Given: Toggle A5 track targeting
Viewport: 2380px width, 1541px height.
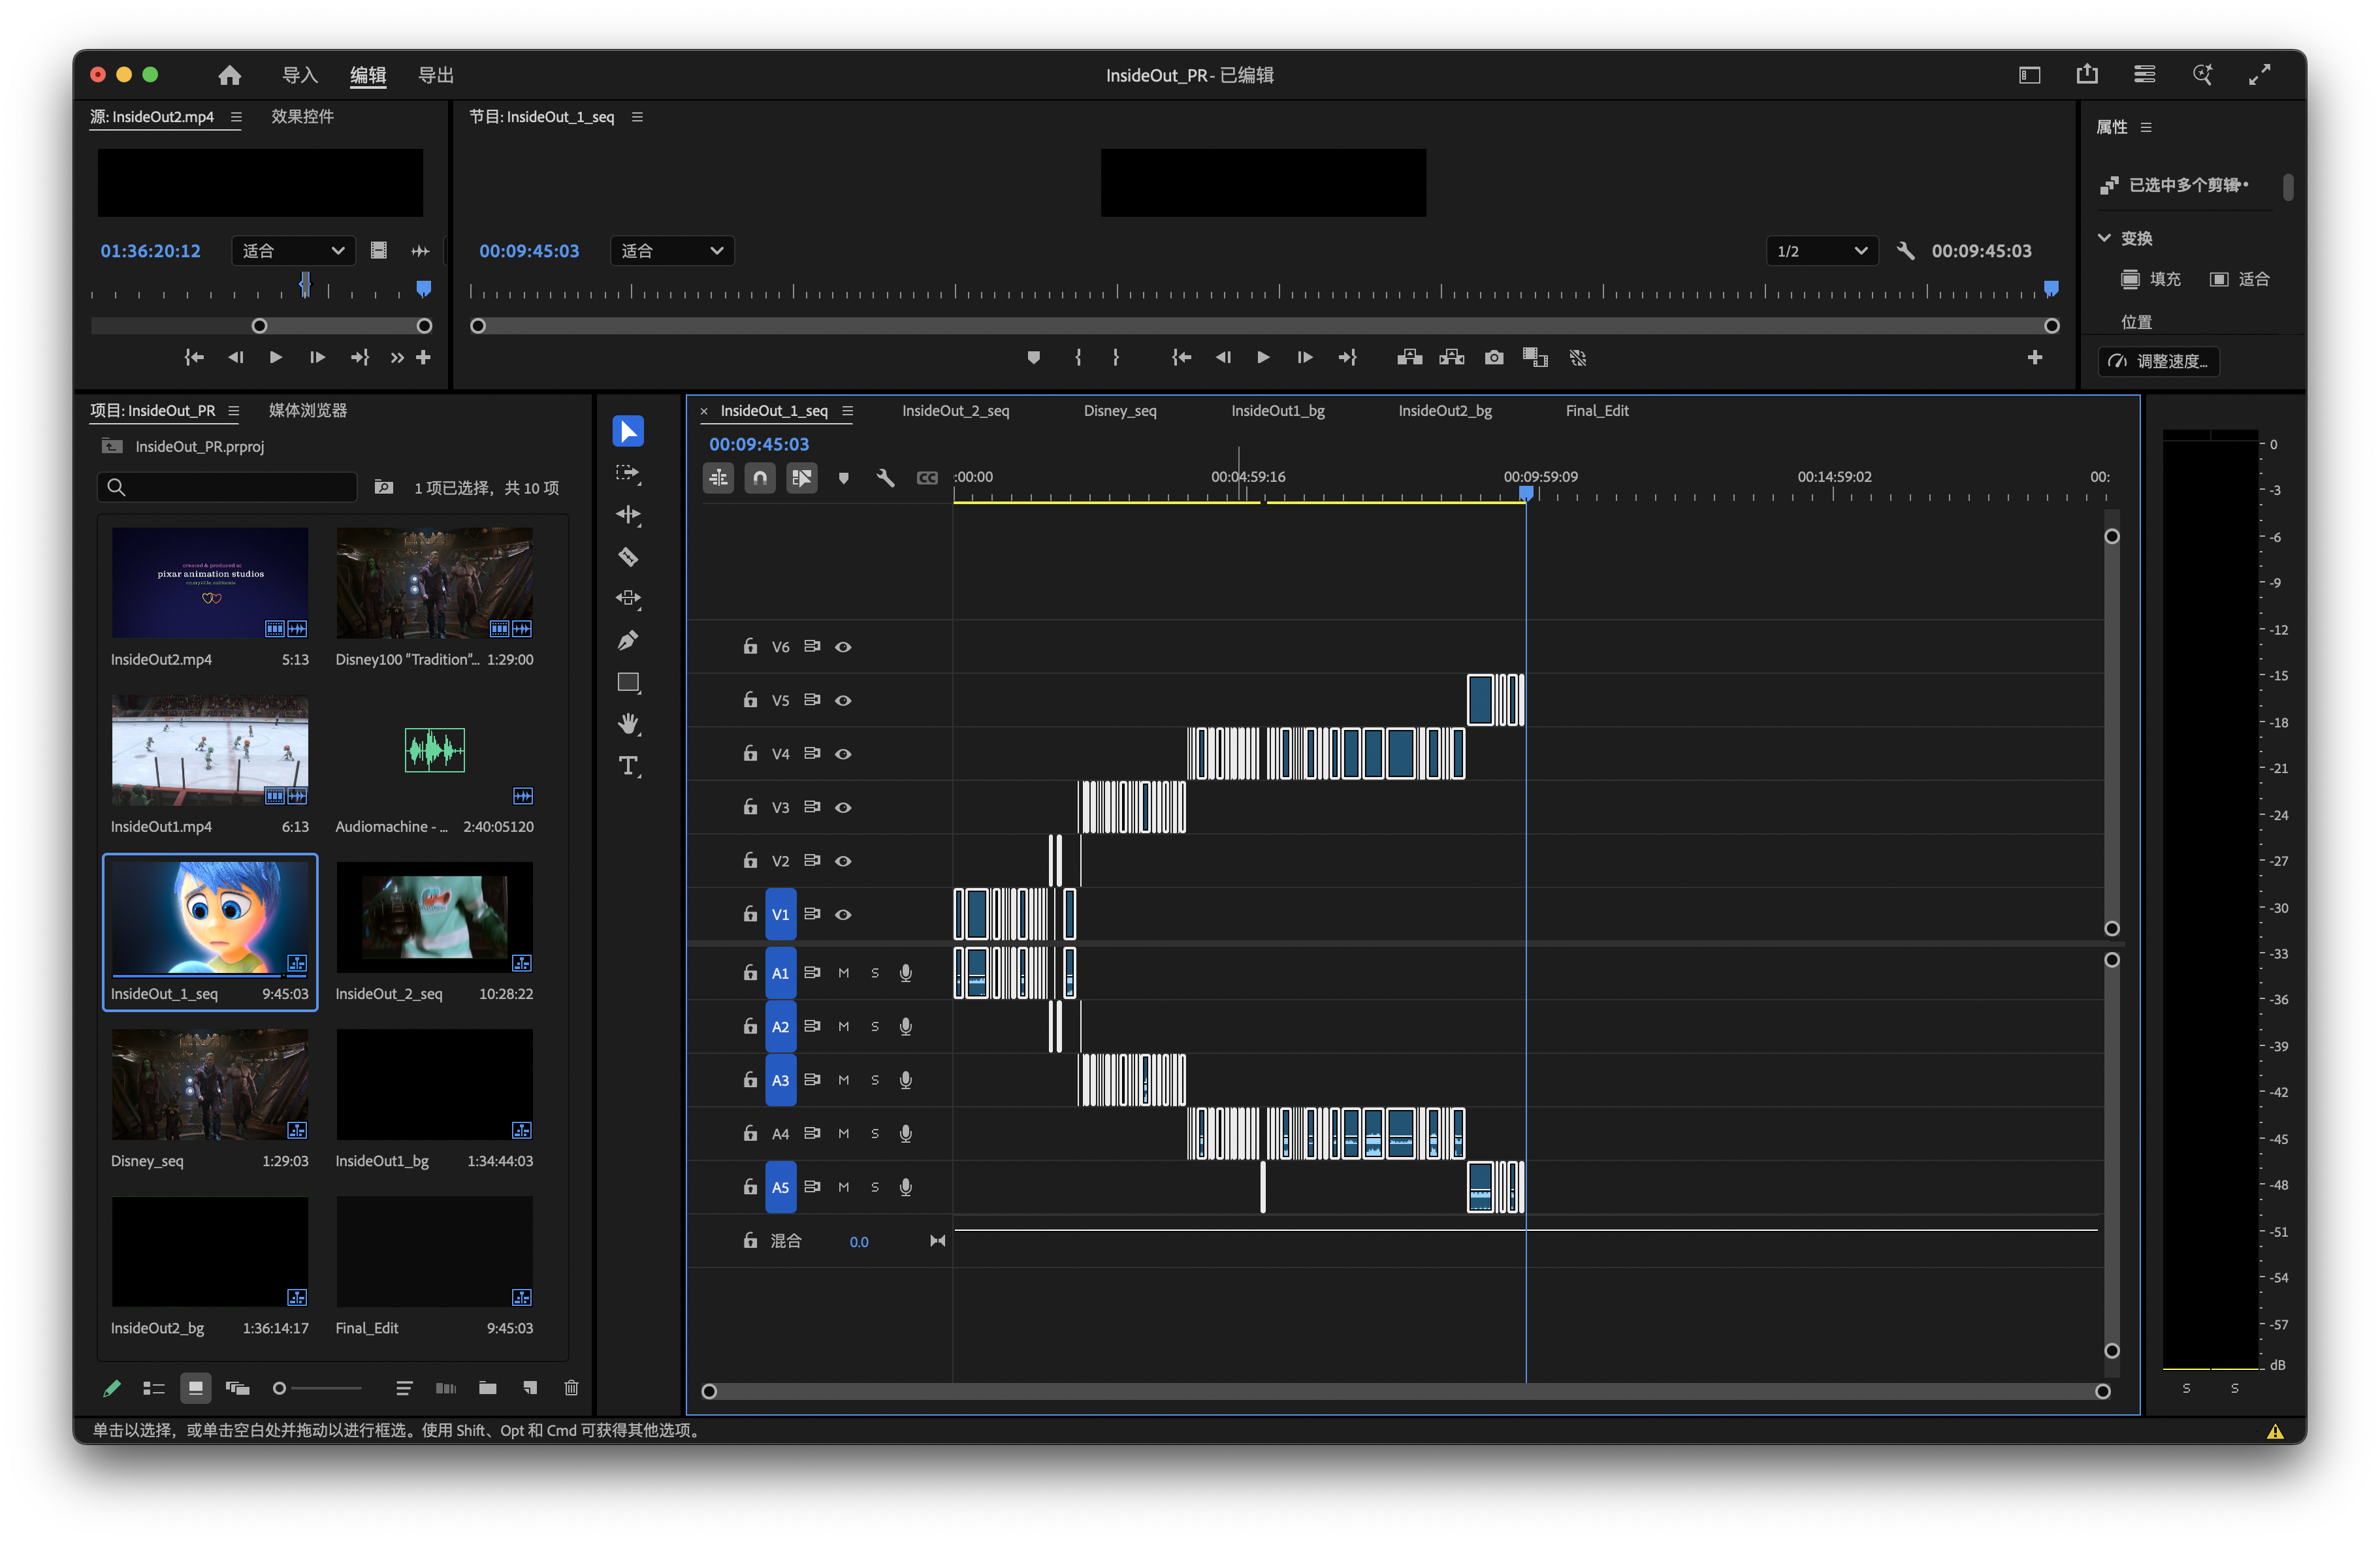Looking at the screenshot, I should coord(780,1187).
